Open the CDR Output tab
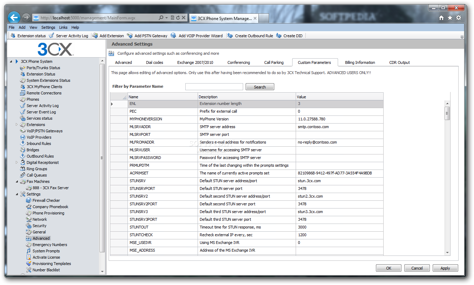474x285 pixels. [x=399, y=62]
